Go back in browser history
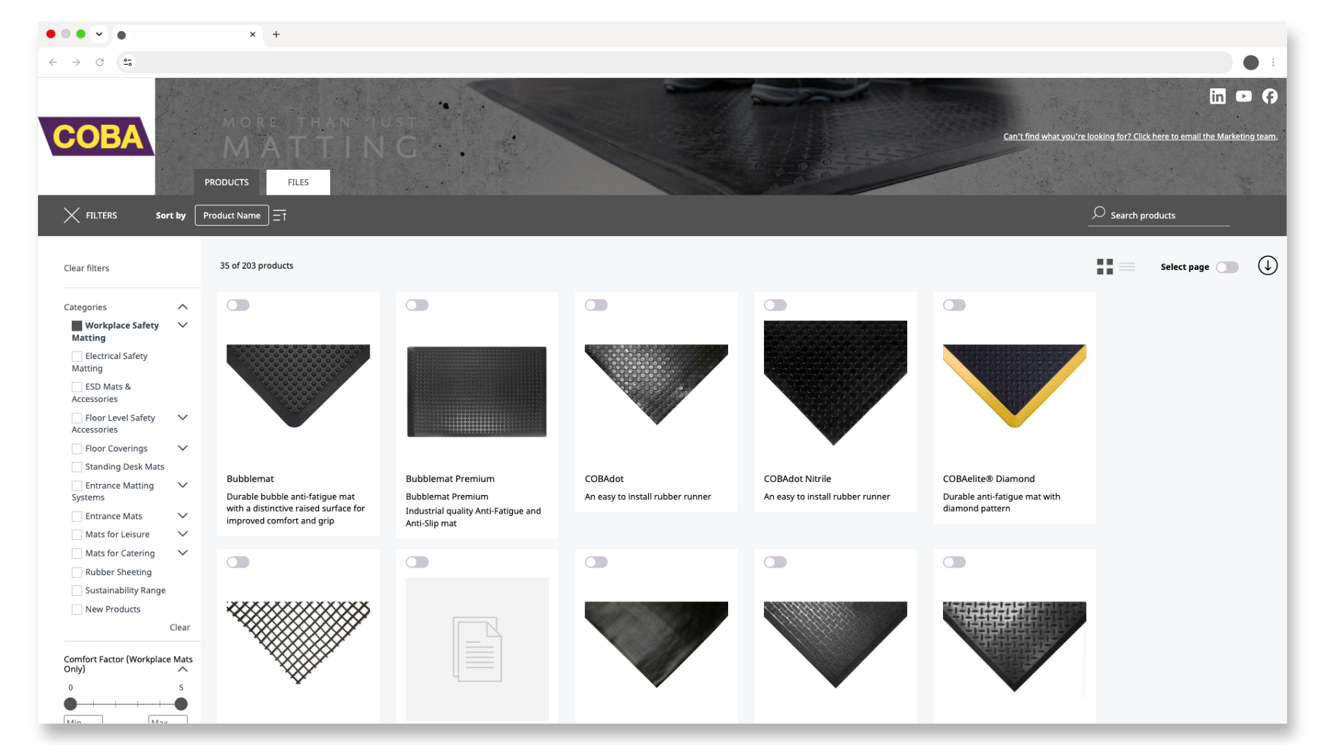This screenshot has height=745, width=1325. (53, 62)
